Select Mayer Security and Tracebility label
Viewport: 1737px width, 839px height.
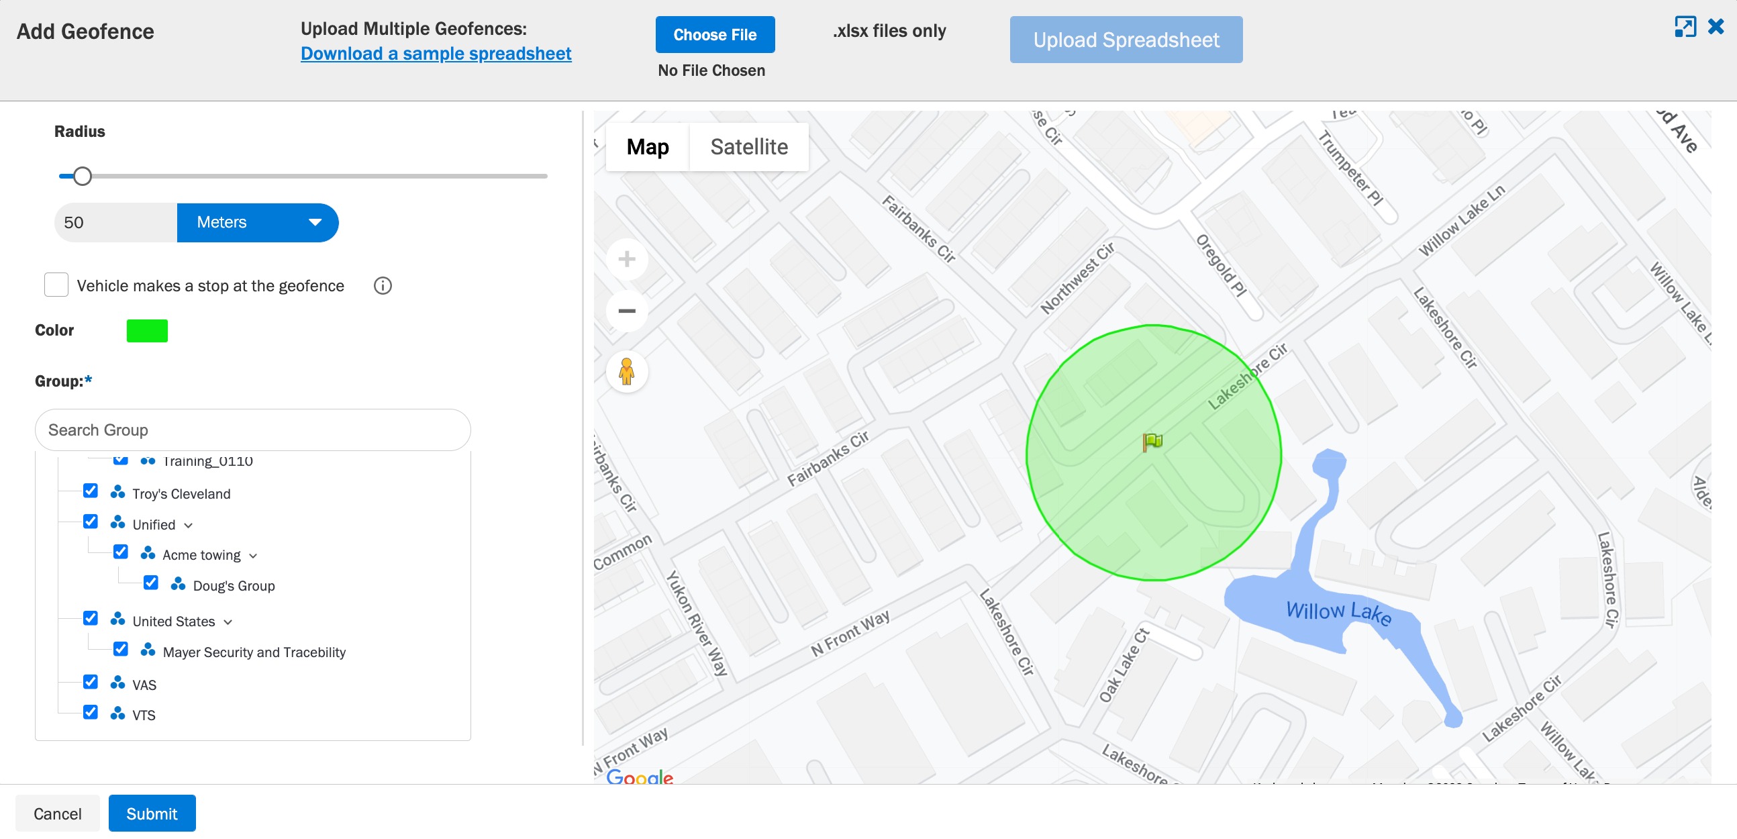click(254, 652)
